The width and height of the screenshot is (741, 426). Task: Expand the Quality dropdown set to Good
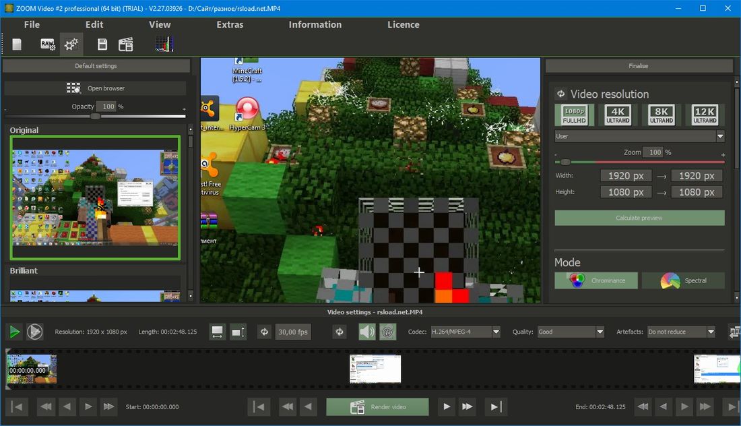(x=570, y=332)
